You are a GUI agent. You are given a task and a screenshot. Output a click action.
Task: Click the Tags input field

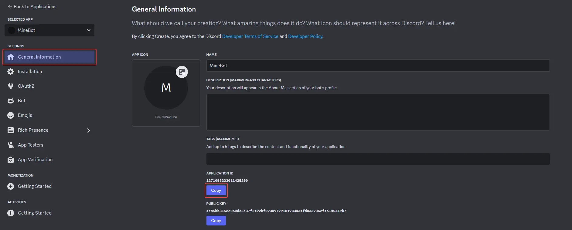pos(378,159)
